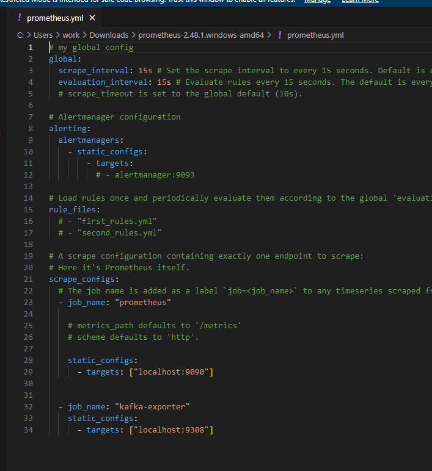Open the work breadcrumb segment

pos(71,35)
